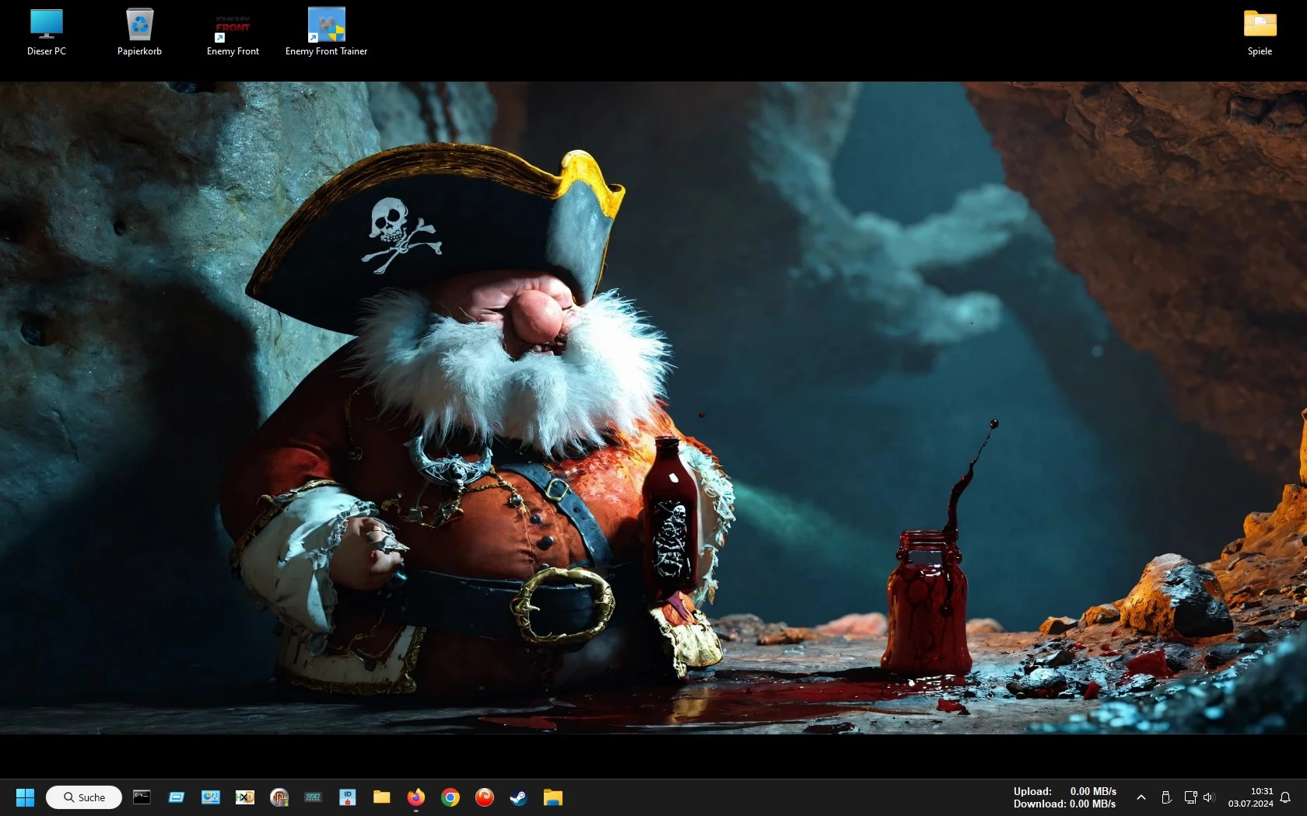Image resolution: width=1307 pixels, height=816 pixels.
Task: Switch to Firefox in the taskbar
Action: [x=415, y=797]
